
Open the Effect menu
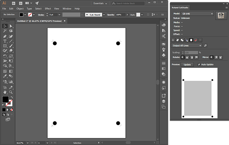tap(48, 9)
